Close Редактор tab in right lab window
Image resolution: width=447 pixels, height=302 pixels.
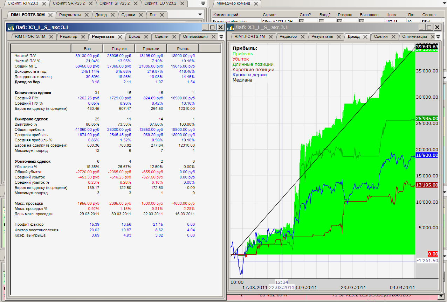click(x=302, y=37)
